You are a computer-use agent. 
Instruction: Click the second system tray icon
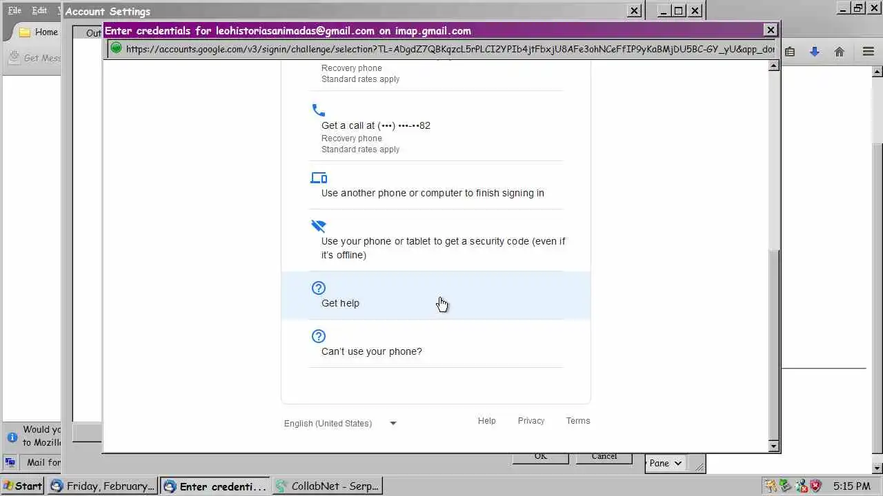click(785, 486)
